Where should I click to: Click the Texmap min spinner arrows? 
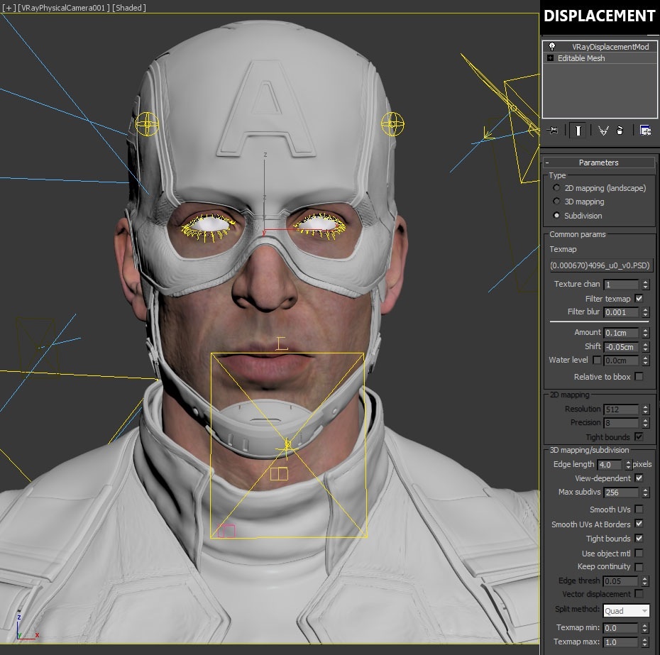coord(646,628)
